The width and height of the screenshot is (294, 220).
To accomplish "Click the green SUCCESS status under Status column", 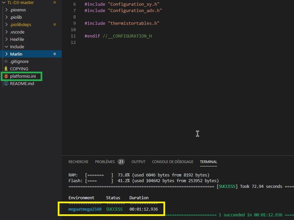I will pyautogui.click(x=114, y=209).
